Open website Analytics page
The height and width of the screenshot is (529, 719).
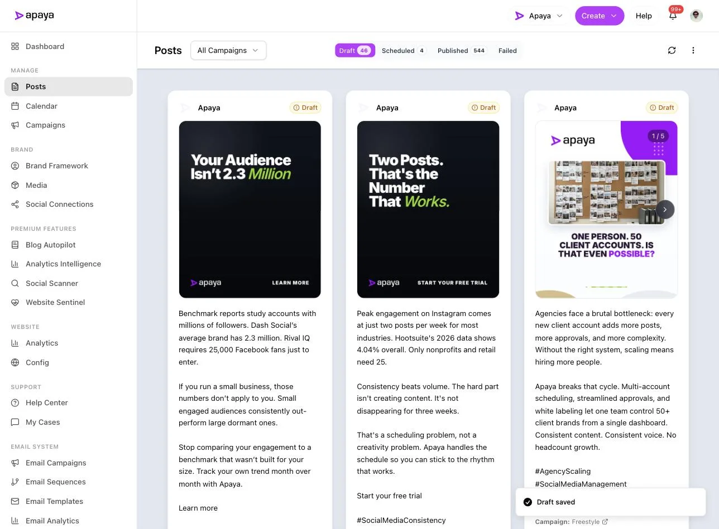point(69,343)
